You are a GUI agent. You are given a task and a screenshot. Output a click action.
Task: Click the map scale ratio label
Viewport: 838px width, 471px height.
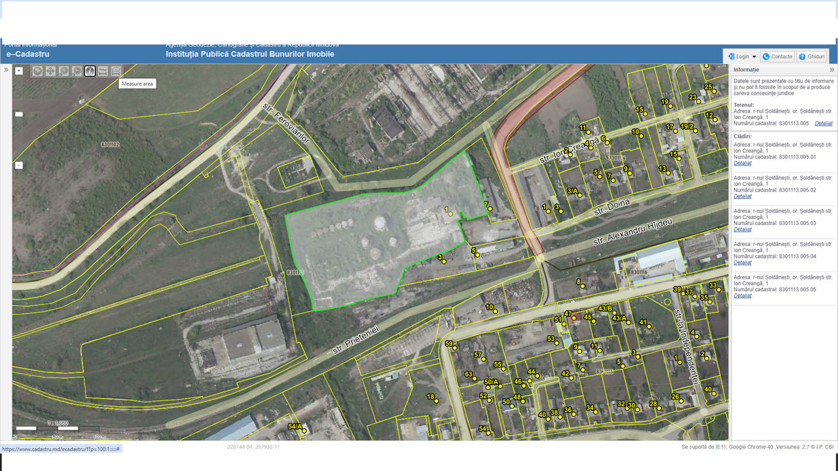pyautogui.click(x=58, y=423)
